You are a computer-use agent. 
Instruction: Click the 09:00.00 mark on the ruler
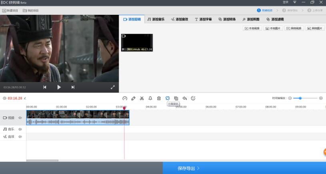coord(301,107)
